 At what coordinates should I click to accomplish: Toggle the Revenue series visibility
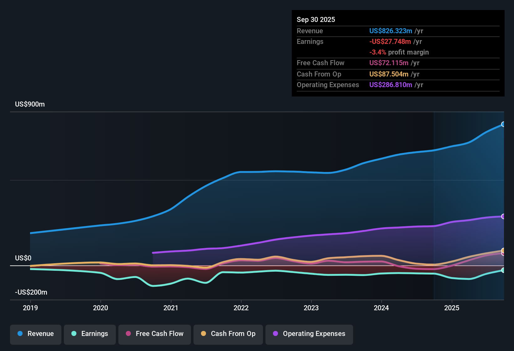pyautogui.click(x=35, y=334)
